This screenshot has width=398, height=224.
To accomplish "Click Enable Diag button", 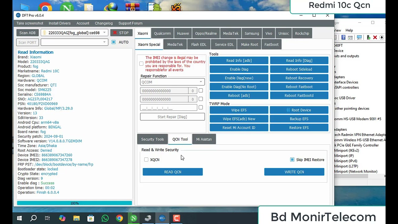I will 239,69.
